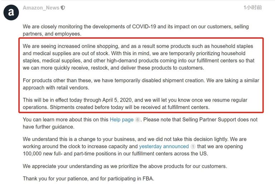Click the post timestamp "1小时前"
This screenshot has height=191, width=275.
[x=252, y=8]
